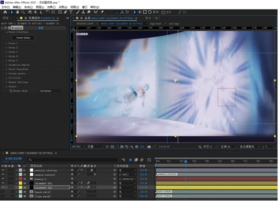
Task: Toggle mask and shape path visibility
Action: coord(117,146)
